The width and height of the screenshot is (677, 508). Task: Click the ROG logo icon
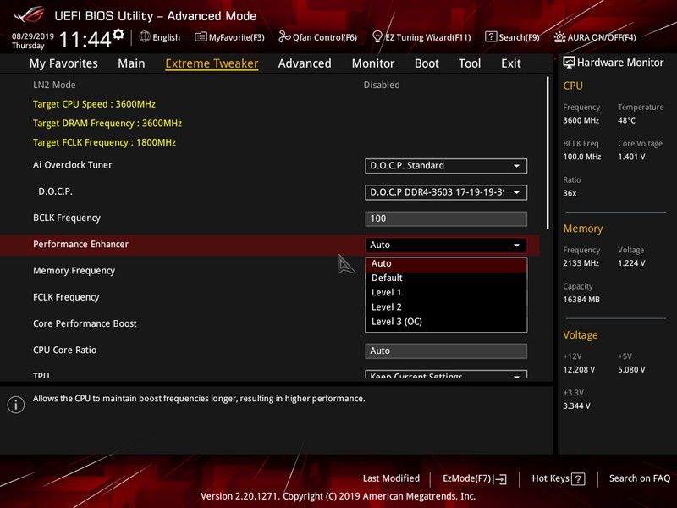[29, 15]
